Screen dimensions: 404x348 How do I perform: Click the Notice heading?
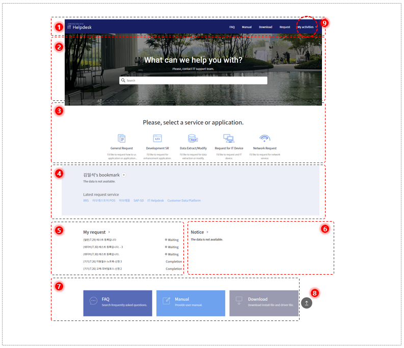[197, 232]
